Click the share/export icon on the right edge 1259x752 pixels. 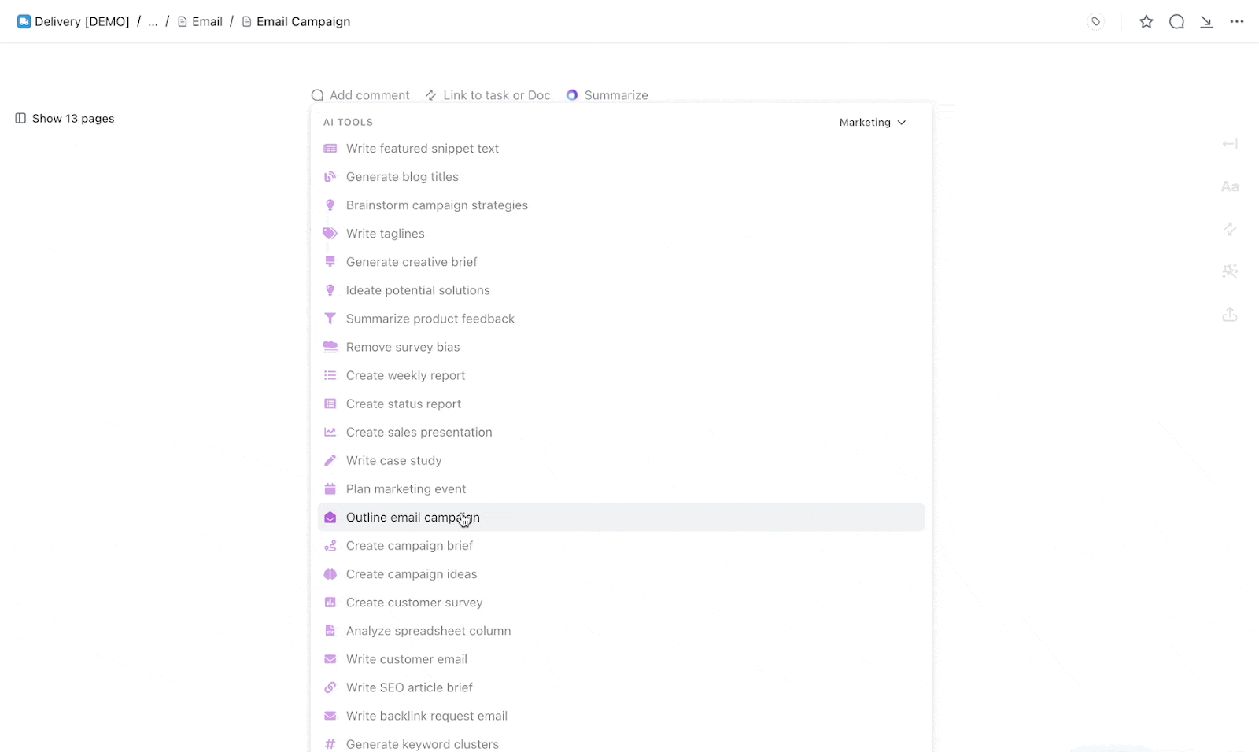click(1230, 314)
